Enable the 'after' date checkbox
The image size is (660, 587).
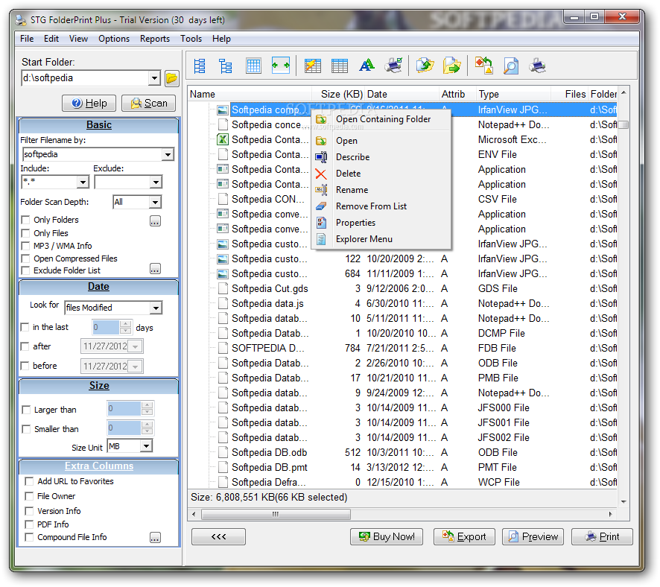[x=25, y=346]
